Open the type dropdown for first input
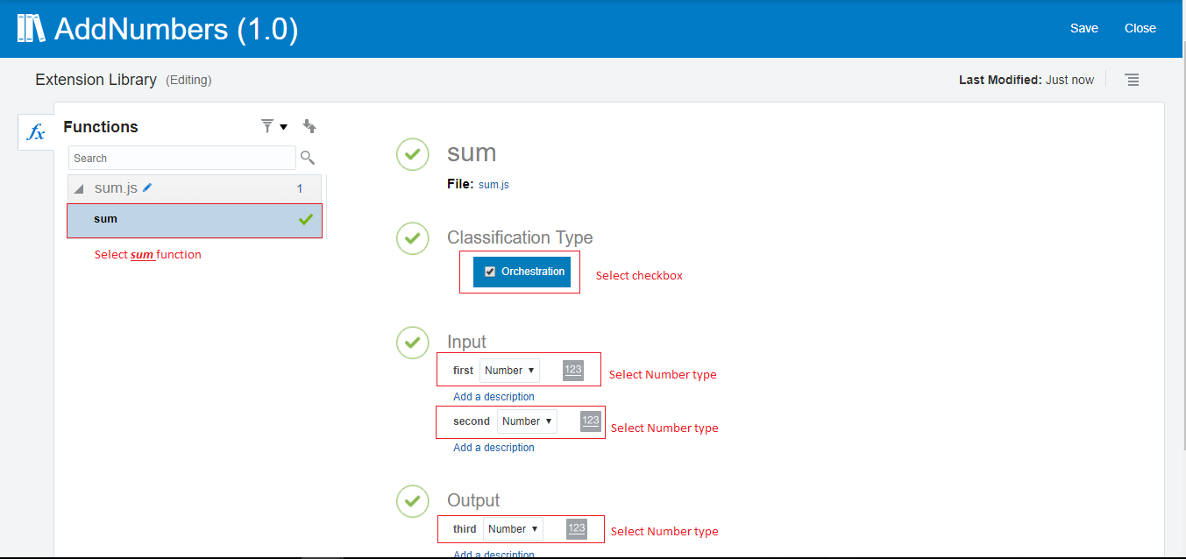This screenshot has height=559, width=1186. [x=509, y=371]
